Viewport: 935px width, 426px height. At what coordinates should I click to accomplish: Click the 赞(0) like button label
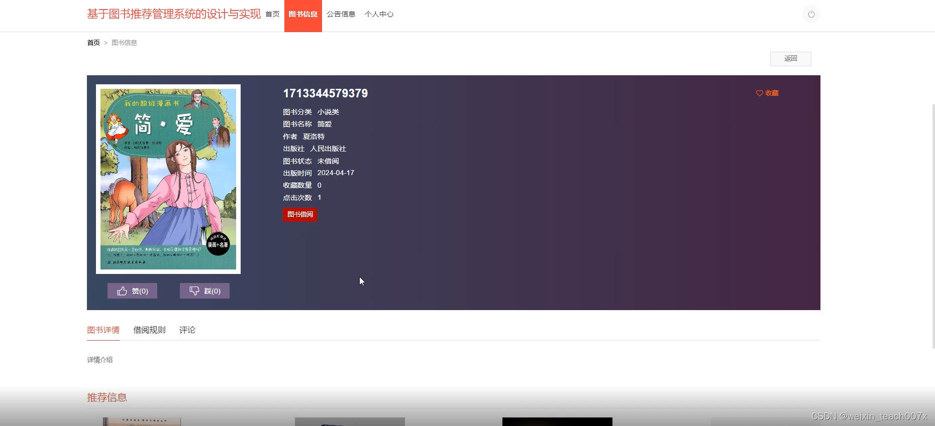click(x=140, y=291)
